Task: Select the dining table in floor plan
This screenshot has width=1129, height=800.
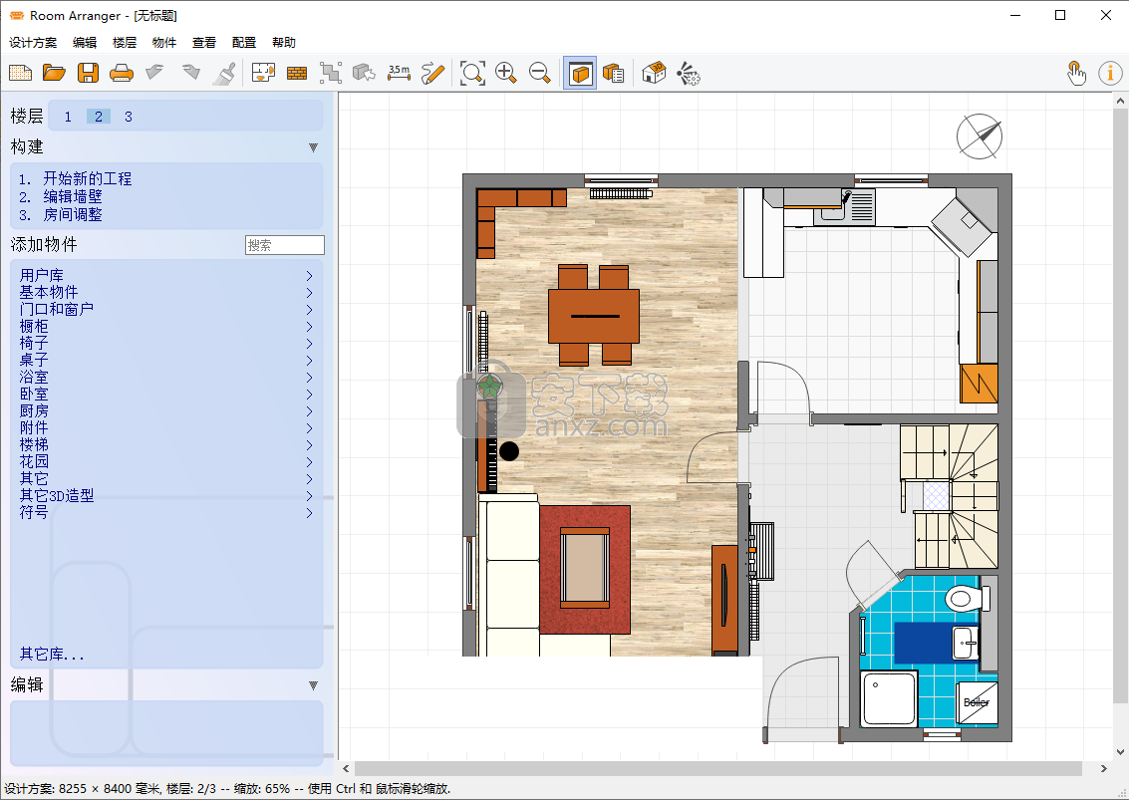Action: [x=594, y=316]
